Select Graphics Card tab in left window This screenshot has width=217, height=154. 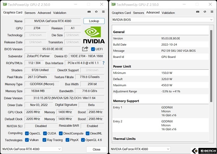(12, 13)
